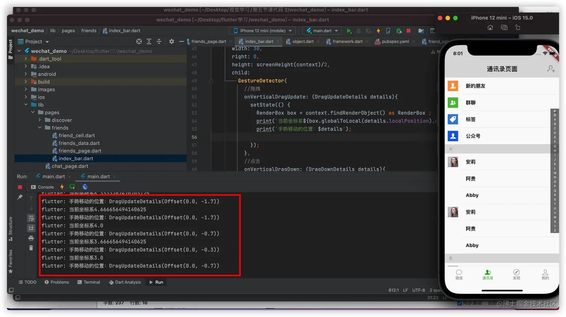Take a simulator screenshot with camera icon
This screenshot has width=566, height=317.
click(504, 27)
